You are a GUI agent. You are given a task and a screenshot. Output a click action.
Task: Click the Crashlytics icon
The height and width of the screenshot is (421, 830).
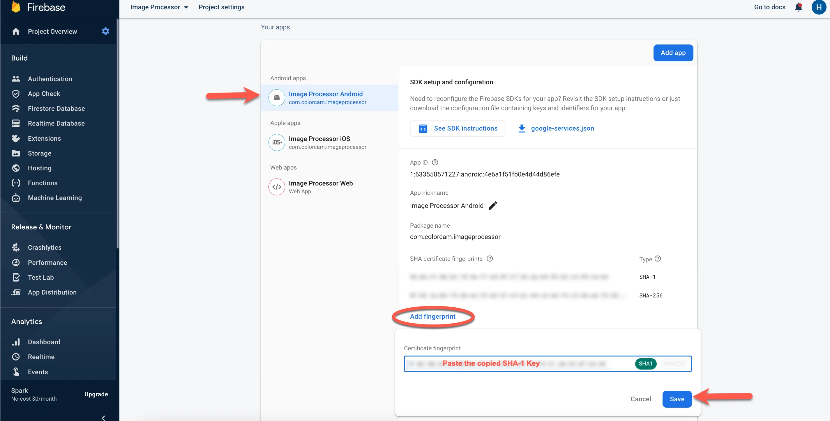tap(16, 247)
